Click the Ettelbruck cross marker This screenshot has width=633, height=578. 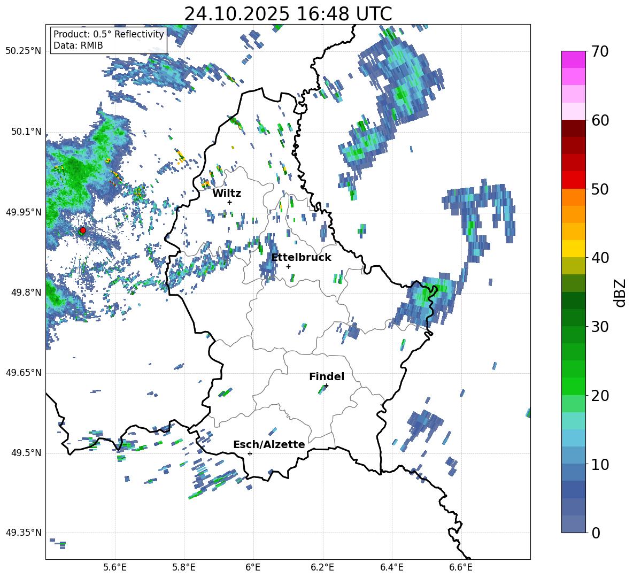(288, 266)
